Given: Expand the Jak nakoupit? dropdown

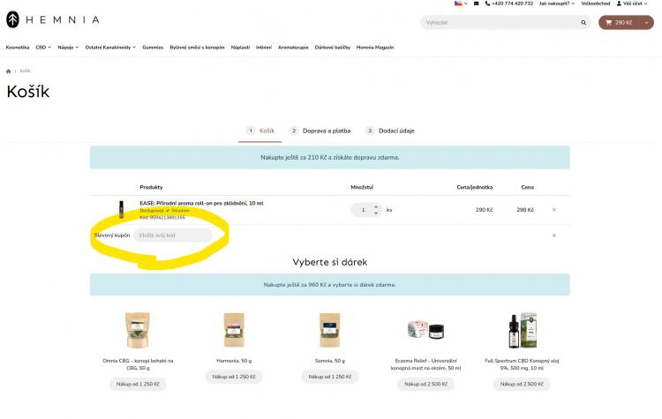Looking at the screenshot, I should tap(557, 4).
